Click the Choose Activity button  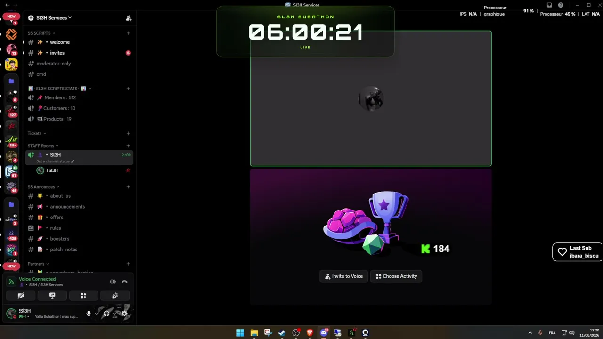tap(396, 276)
